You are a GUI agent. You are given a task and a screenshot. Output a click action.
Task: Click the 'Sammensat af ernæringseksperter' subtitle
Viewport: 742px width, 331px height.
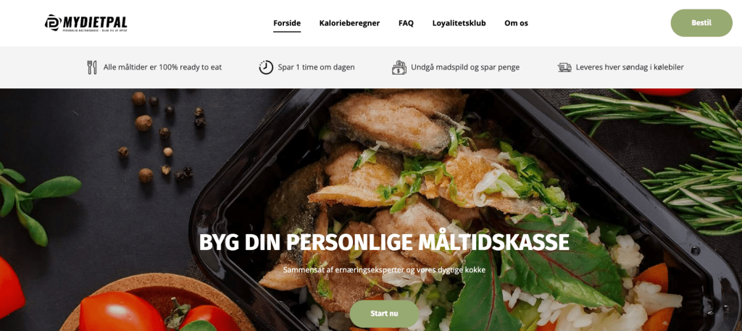point(384,270)
